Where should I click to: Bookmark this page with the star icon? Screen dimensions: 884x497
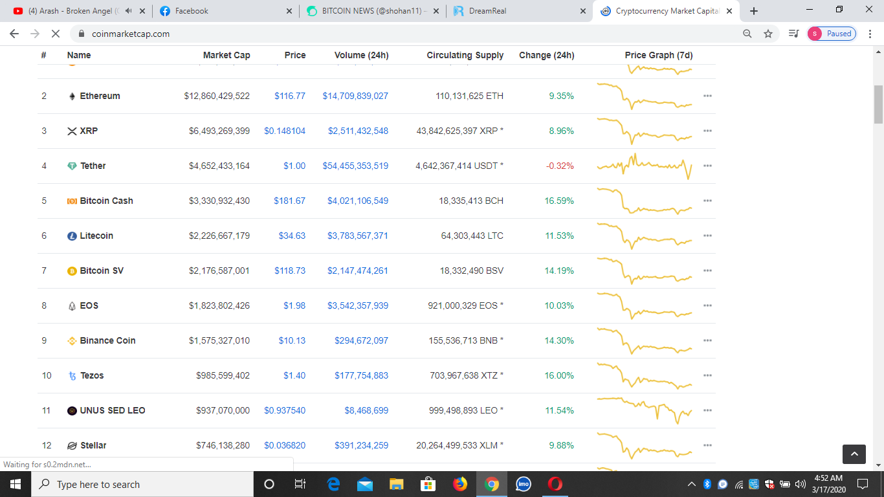(x=768, y=34)
